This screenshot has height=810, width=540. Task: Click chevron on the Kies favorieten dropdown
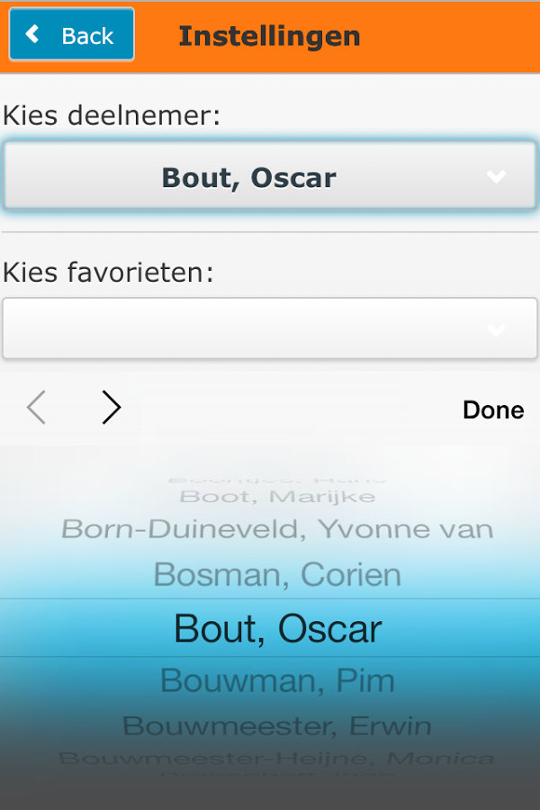point(497,330)
